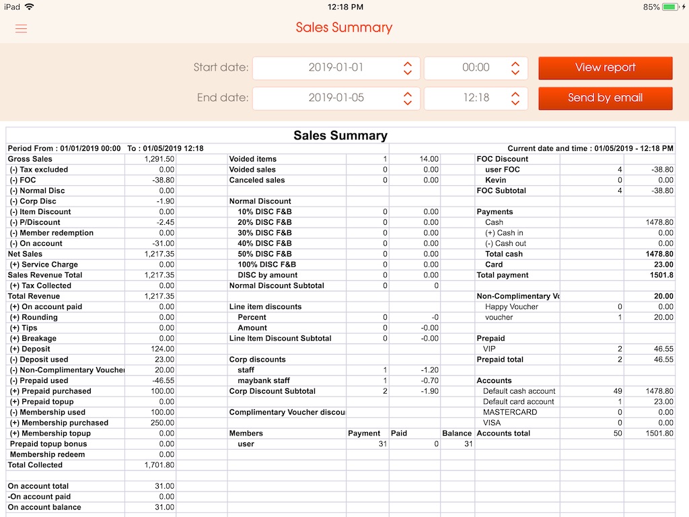Select the Voided items row label
The height and width of the screenshot is (517, 689).
(x=253, y=159)
